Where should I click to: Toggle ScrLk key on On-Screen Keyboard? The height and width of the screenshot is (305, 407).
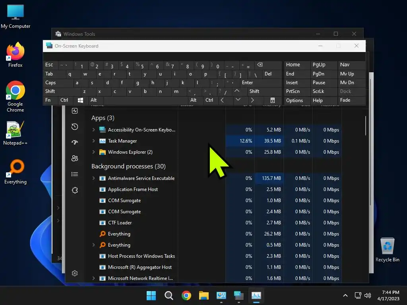click(324, 91)
